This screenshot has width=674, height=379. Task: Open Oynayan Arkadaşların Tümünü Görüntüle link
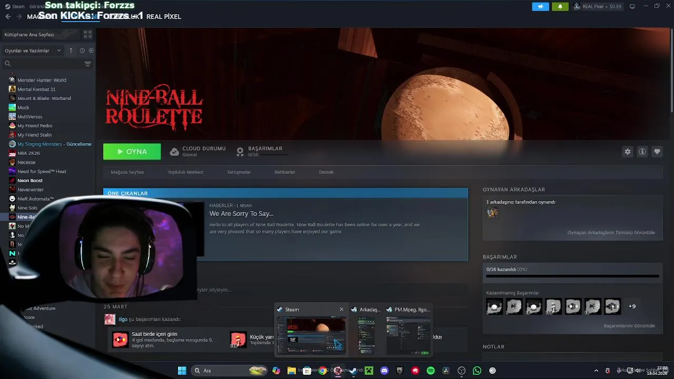(611, 233)
